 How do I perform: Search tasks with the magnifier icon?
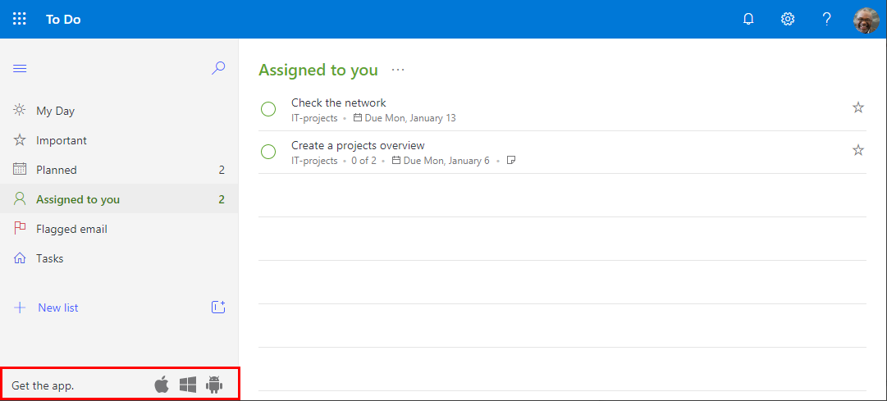coord(218,68)
